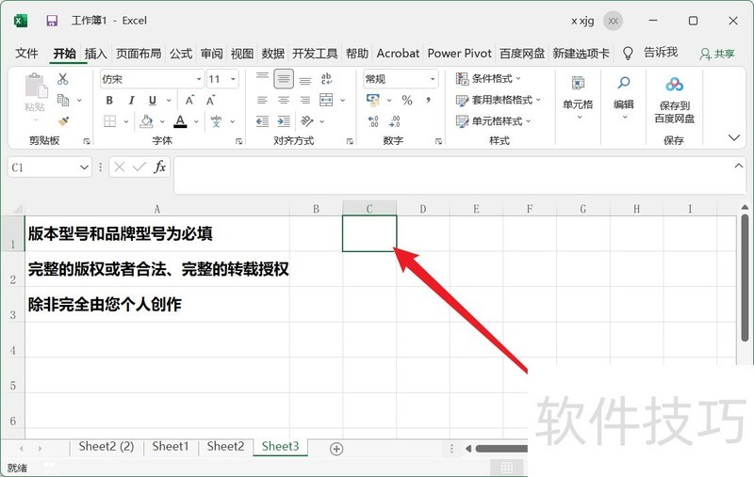
Task: Open the font name dropdown
Action: [199, 80]
